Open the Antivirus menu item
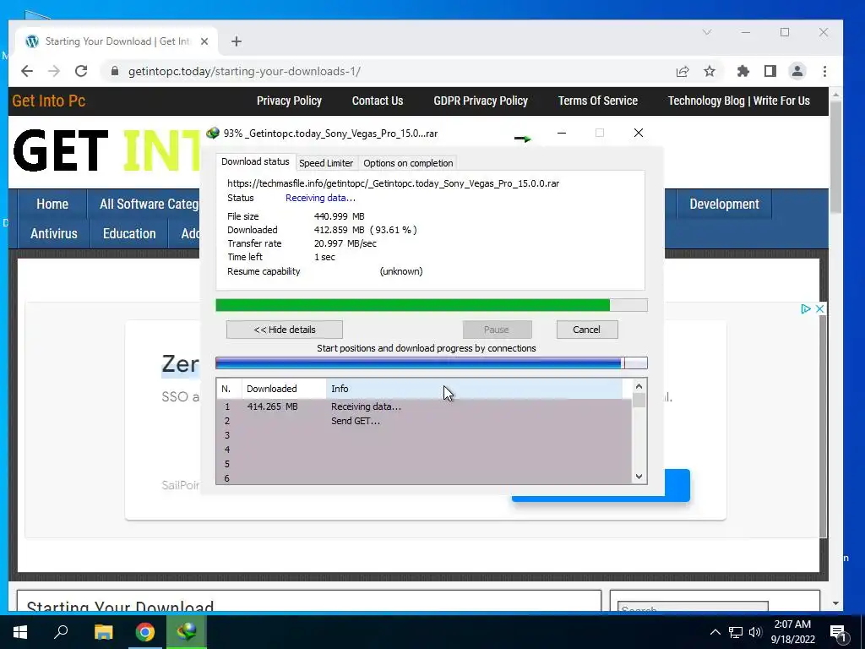This screenshot has height=649, width=865. click(x=53, y=233)
